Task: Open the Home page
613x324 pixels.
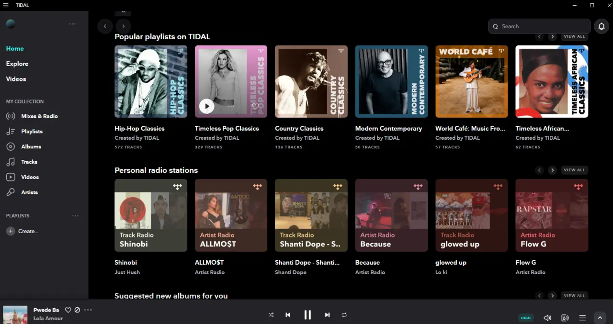Action: click(15, 48)
